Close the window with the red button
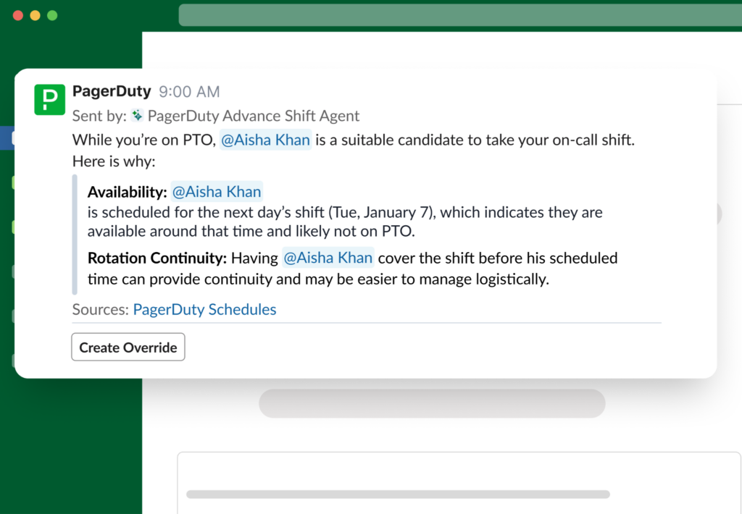Viewport: 742px width, 514px height. point(18,15)
